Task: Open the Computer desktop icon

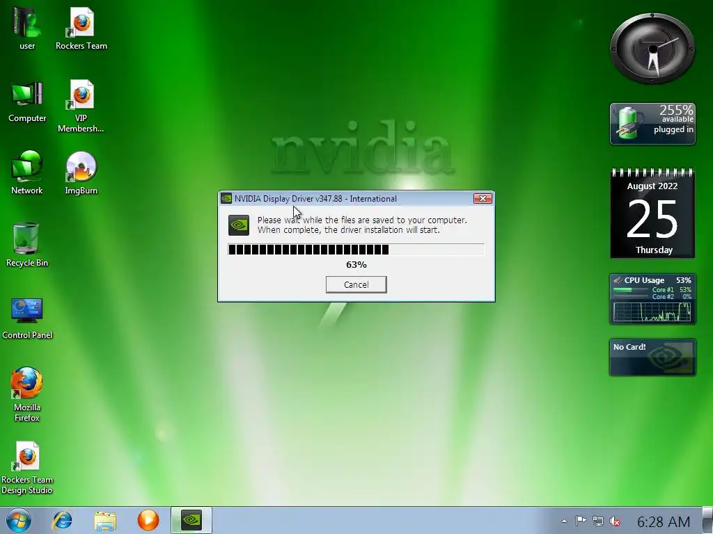Action: 27,101
